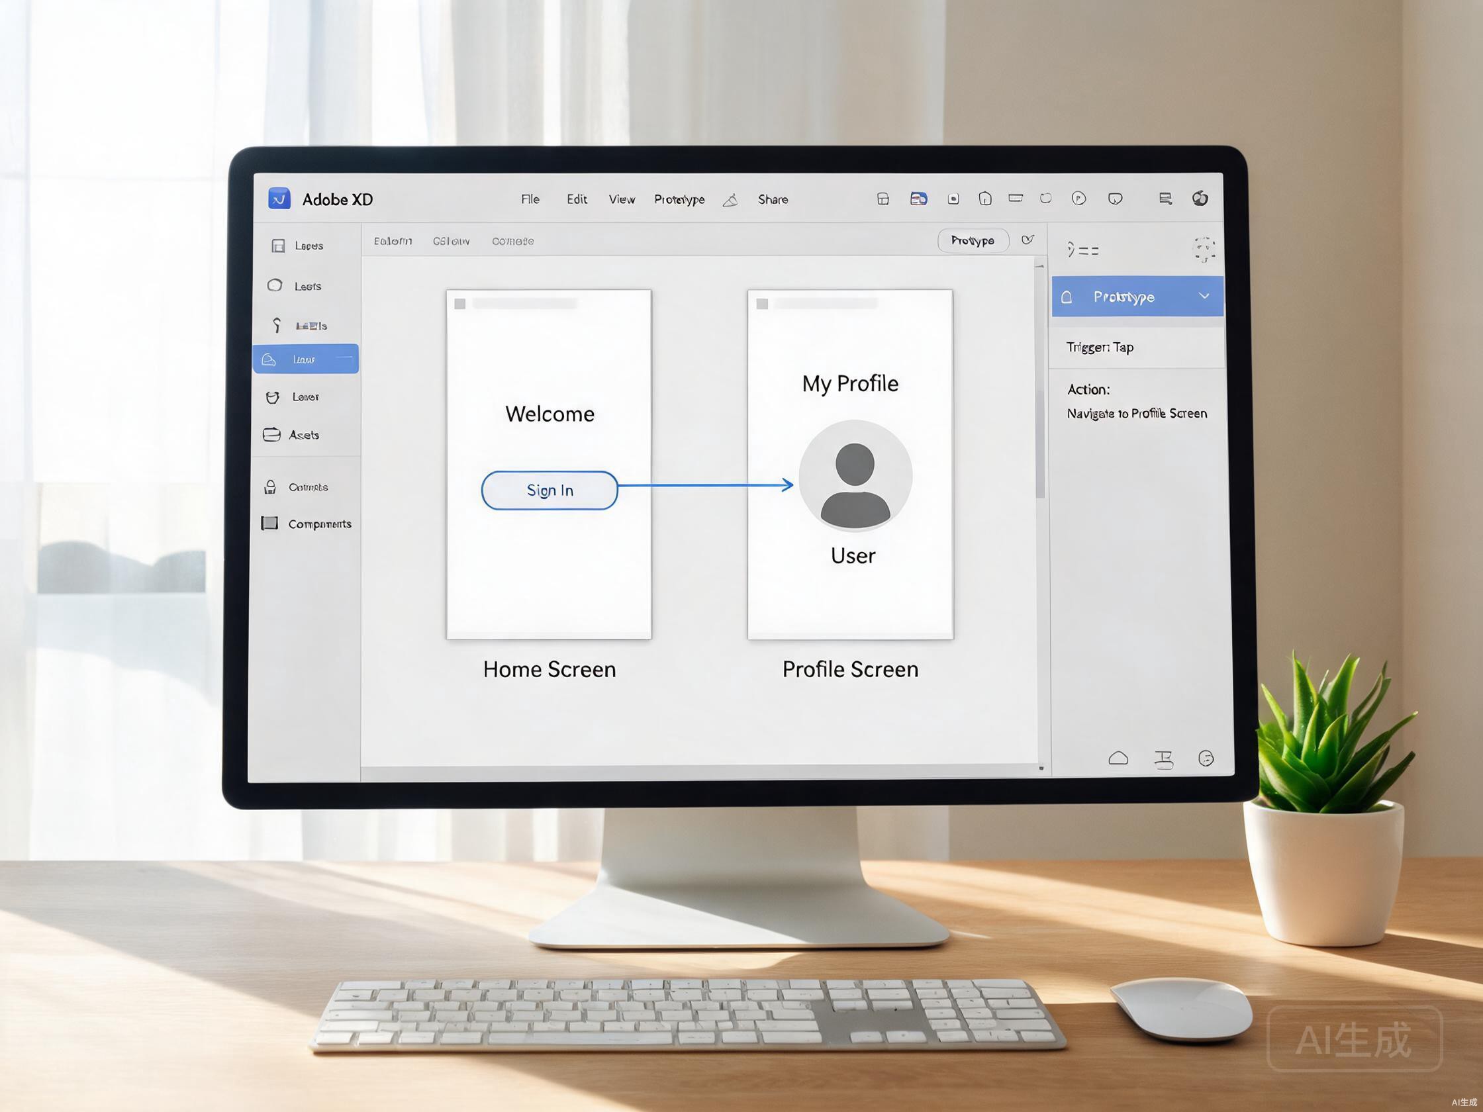
Task: Click the rounded document icon in top toolbar
Action: 985,199
